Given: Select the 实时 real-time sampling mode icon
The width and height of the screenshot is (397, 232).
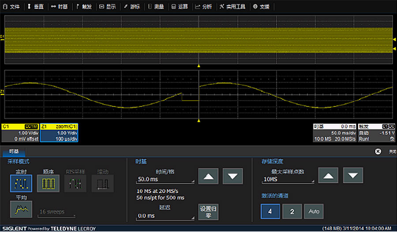Looking at the screenshot, I should point(21,183).
